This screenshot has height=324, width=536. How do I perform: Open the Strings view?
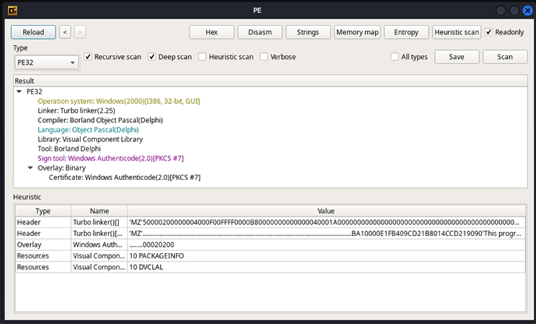308,32
